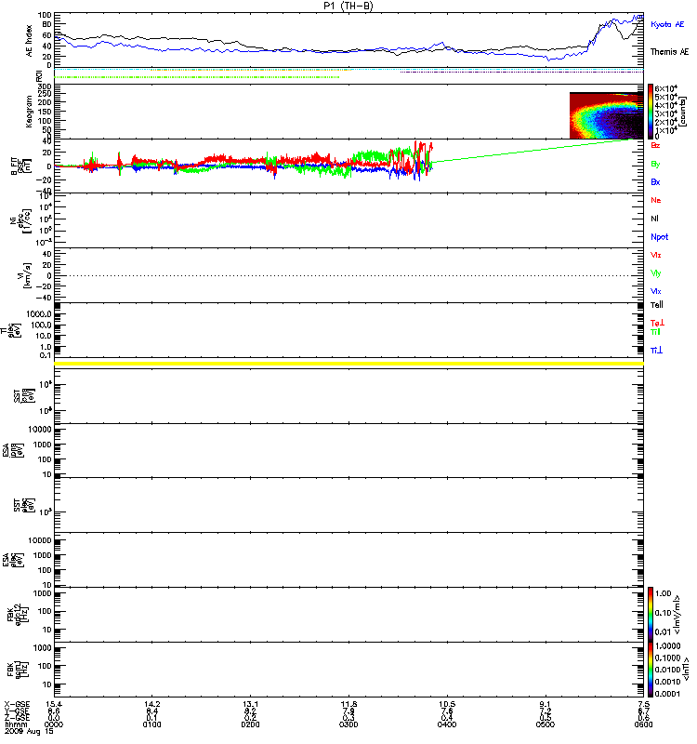Click the [counts] color bar unit label

pyautogui.click(x=683, y=112)
